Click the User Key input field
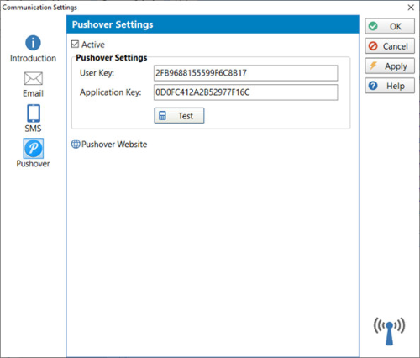Screen dimensions: 420x358 click(246, 73)
